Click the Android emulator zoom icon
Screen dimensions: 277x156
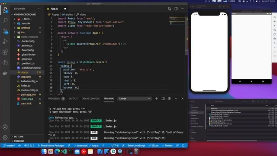[274, 43]
